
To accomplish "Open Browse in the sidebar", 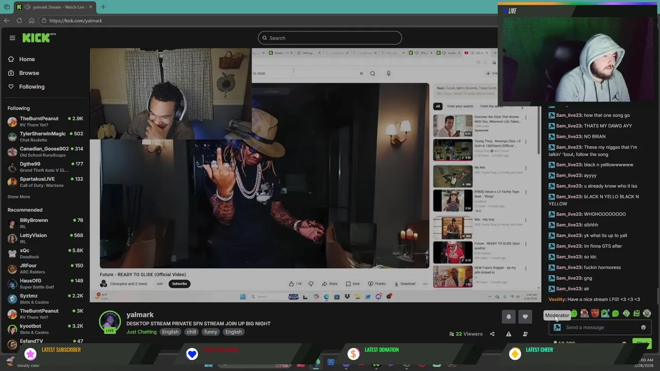I will coord(29,73).
